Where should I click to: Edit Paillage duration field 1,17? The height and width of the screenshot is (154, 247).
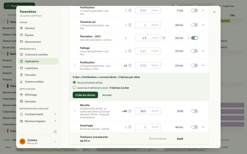(x=148, y=51)
